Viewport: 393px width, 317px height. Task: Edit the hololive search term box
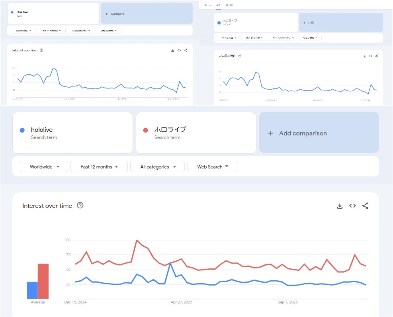pos(73,133)
